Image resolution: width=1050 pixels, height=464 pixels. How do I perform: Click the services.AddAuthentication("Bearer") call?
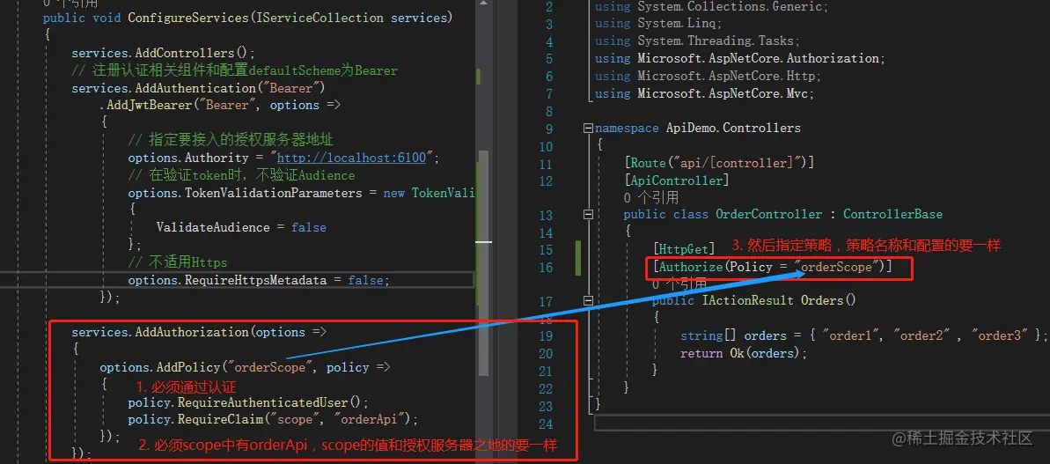(x=198, y=88)
